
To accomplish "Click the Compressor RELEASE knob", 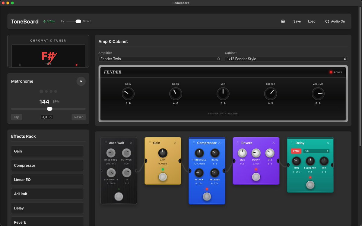I will (x=215, y=173).
